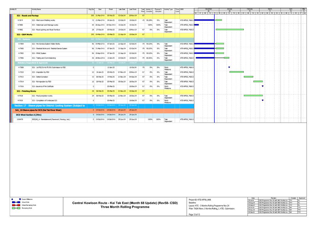Image resolution: width=325 pixels, height=230 pixels.
Task: Click the Critical Remaining Work legend icon
Action: [x=16, y=205]
